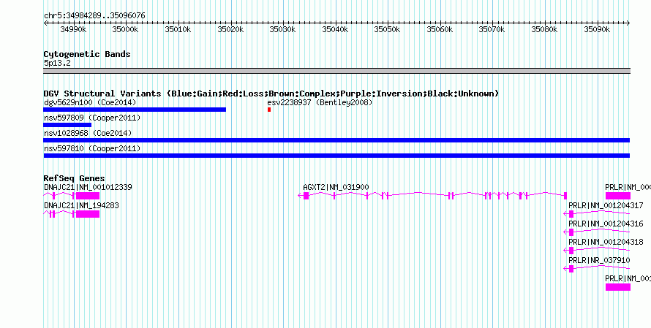Click the magenta exon under PRLR|NM_001204317

click(x=571, y=214)
